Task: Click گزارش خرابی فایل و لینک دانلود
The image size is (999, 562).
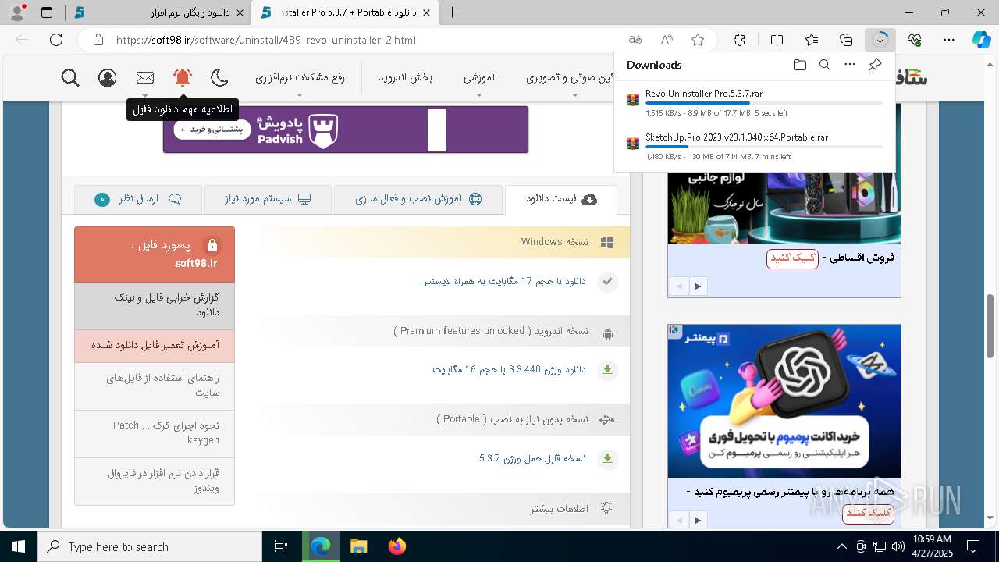Action: 155,305
